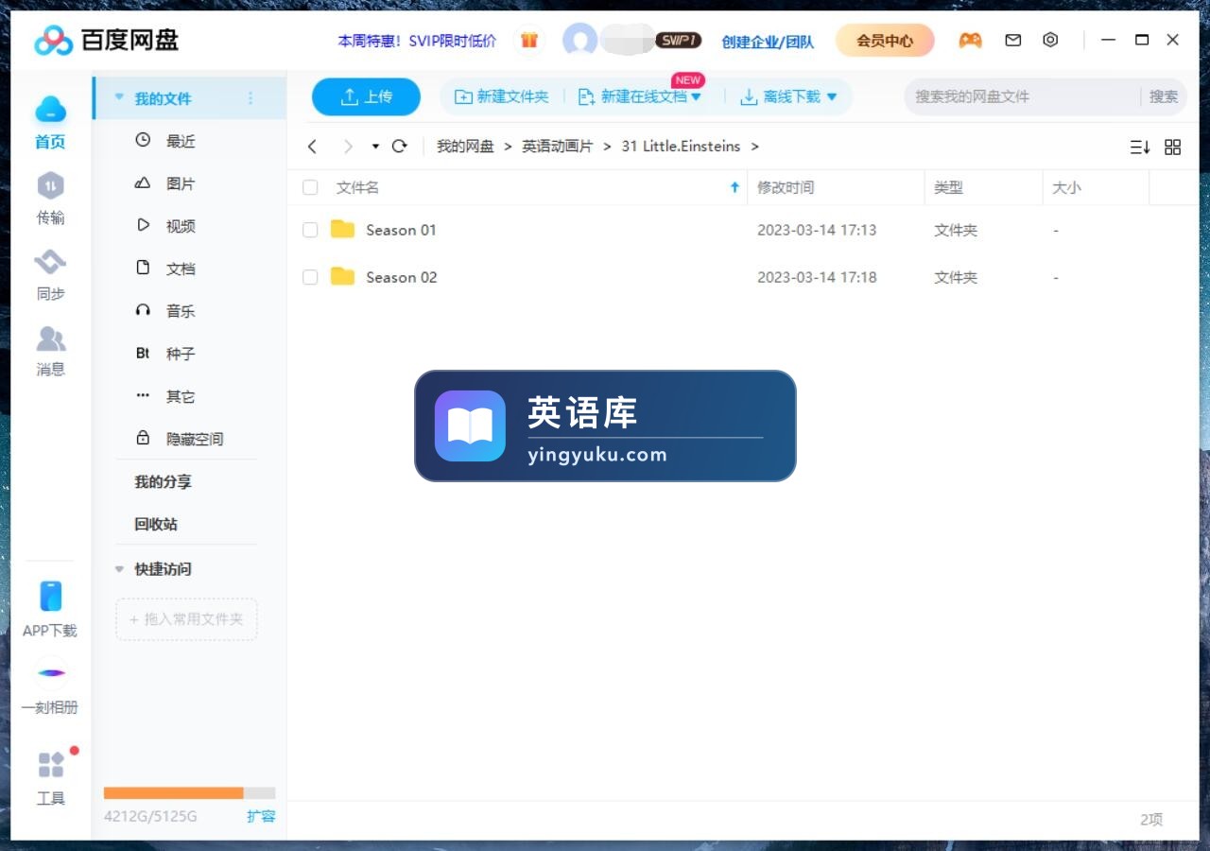Sort by 大小 column header
Screen dimensions: 1210x851
click(x=1066, y=187)
